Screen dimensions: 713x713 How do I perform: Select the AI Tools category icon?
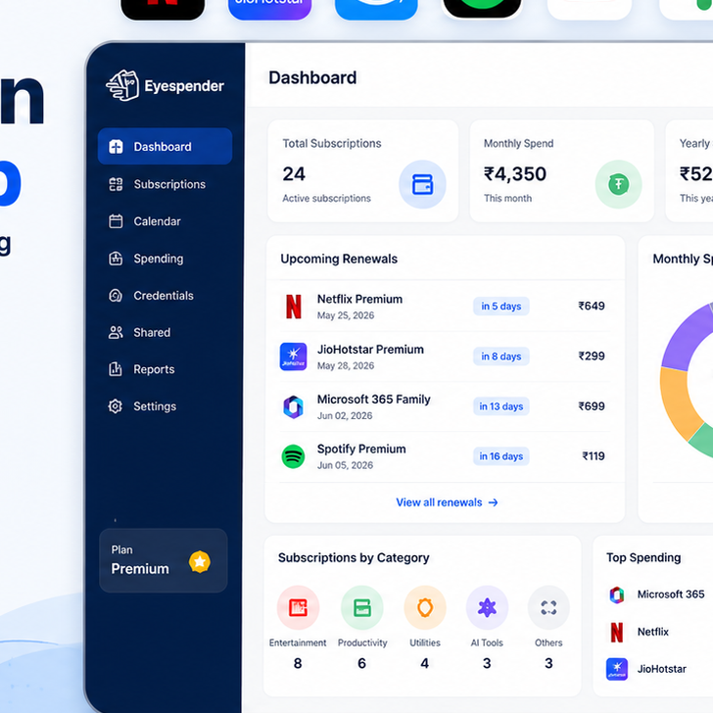(487, 607)
